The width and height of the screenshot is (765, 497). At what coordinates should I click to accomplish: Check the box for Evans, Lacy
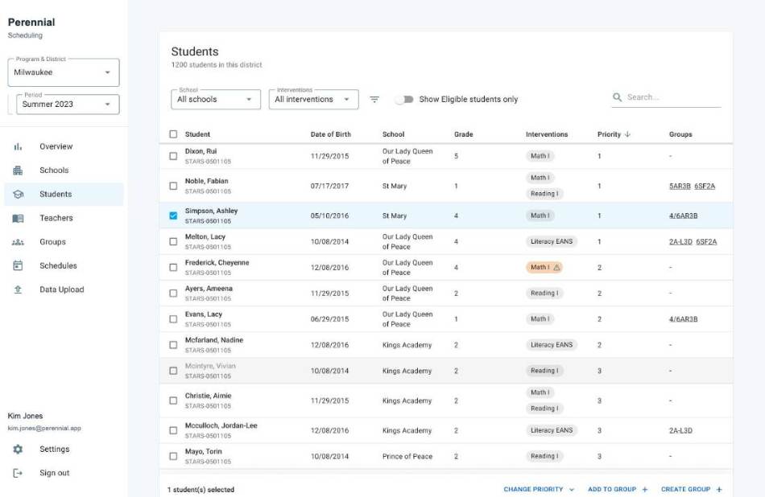pyautogui.click(x=173, y=319)
